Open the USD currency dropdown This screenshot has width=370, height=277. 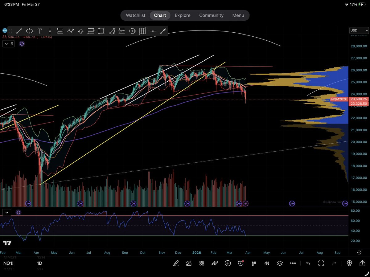[359, 31]
